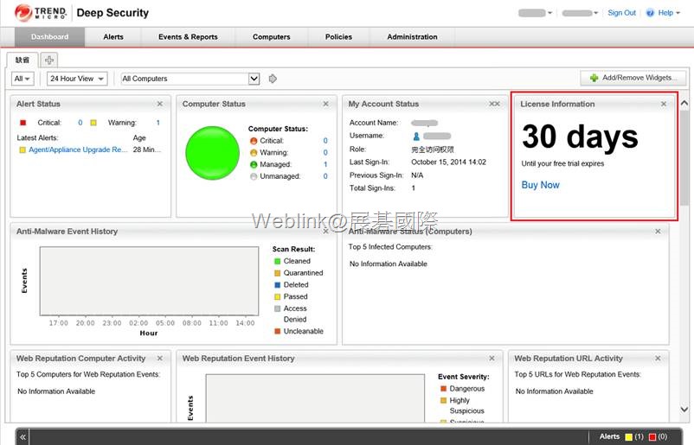
Task: Click the green computer status pie chart
Action: pos(213,153)
